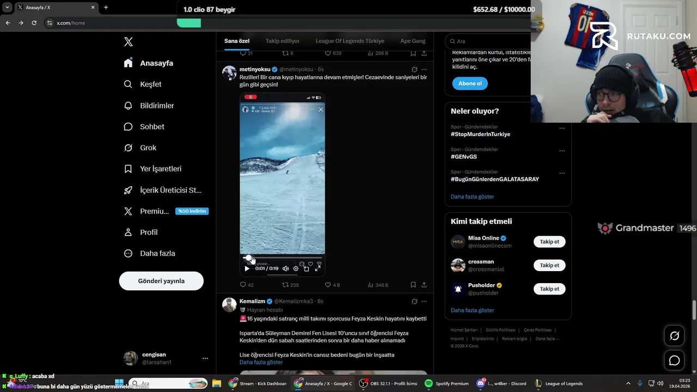Bookmark the post with 639 likes
Screen dimensions: 697x392
click(413, 53)
